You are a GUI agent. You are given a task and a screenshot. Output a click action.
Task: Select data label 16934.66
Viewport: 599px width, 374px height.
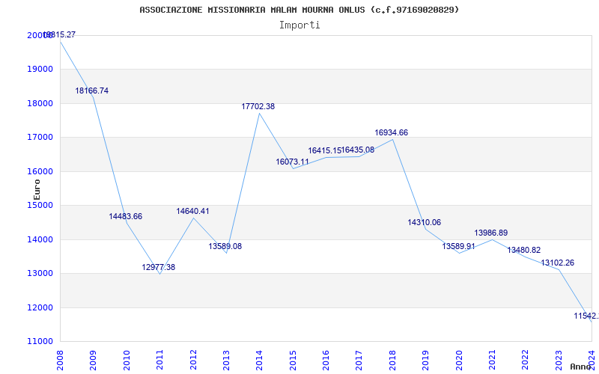(x=391, y=133)
